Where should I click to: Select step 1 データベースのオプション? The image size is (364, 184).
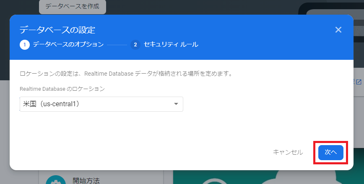[62, 44]
